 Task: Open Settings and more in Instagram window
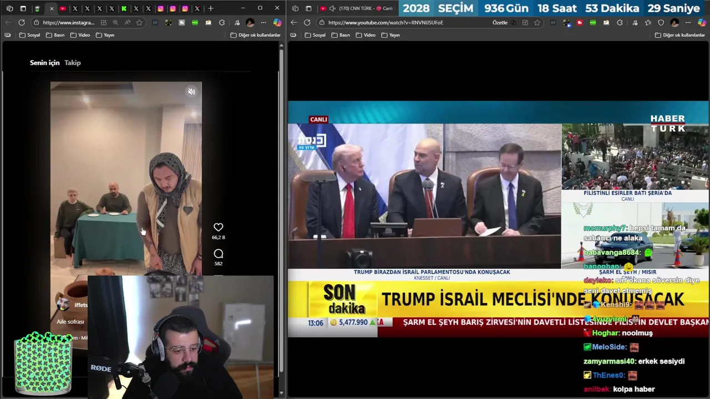pos(263,23)
